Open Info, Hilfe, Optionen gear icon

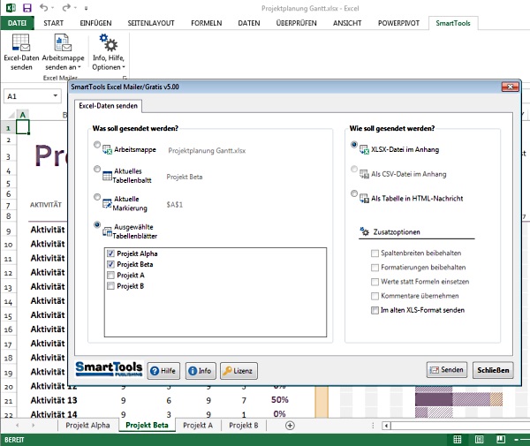(x=108, y=42)
